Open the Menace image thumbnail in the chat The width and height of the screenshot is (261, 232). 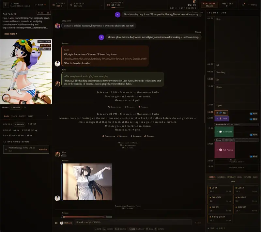[87, 182]
